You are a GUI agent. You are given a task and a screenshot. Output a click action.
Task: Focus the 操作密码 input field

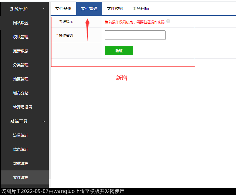click(x=135, y=35)
